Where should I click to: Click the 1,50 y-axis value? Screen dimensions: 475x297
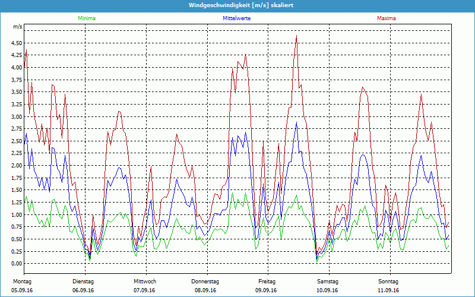[x=17, y=190]
